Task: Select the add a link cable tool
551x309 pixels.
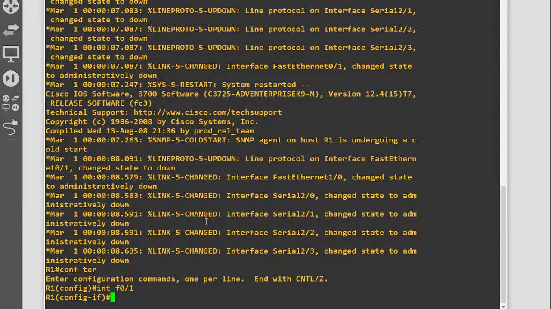Action: pyautogui.click(x=11, y=127)
